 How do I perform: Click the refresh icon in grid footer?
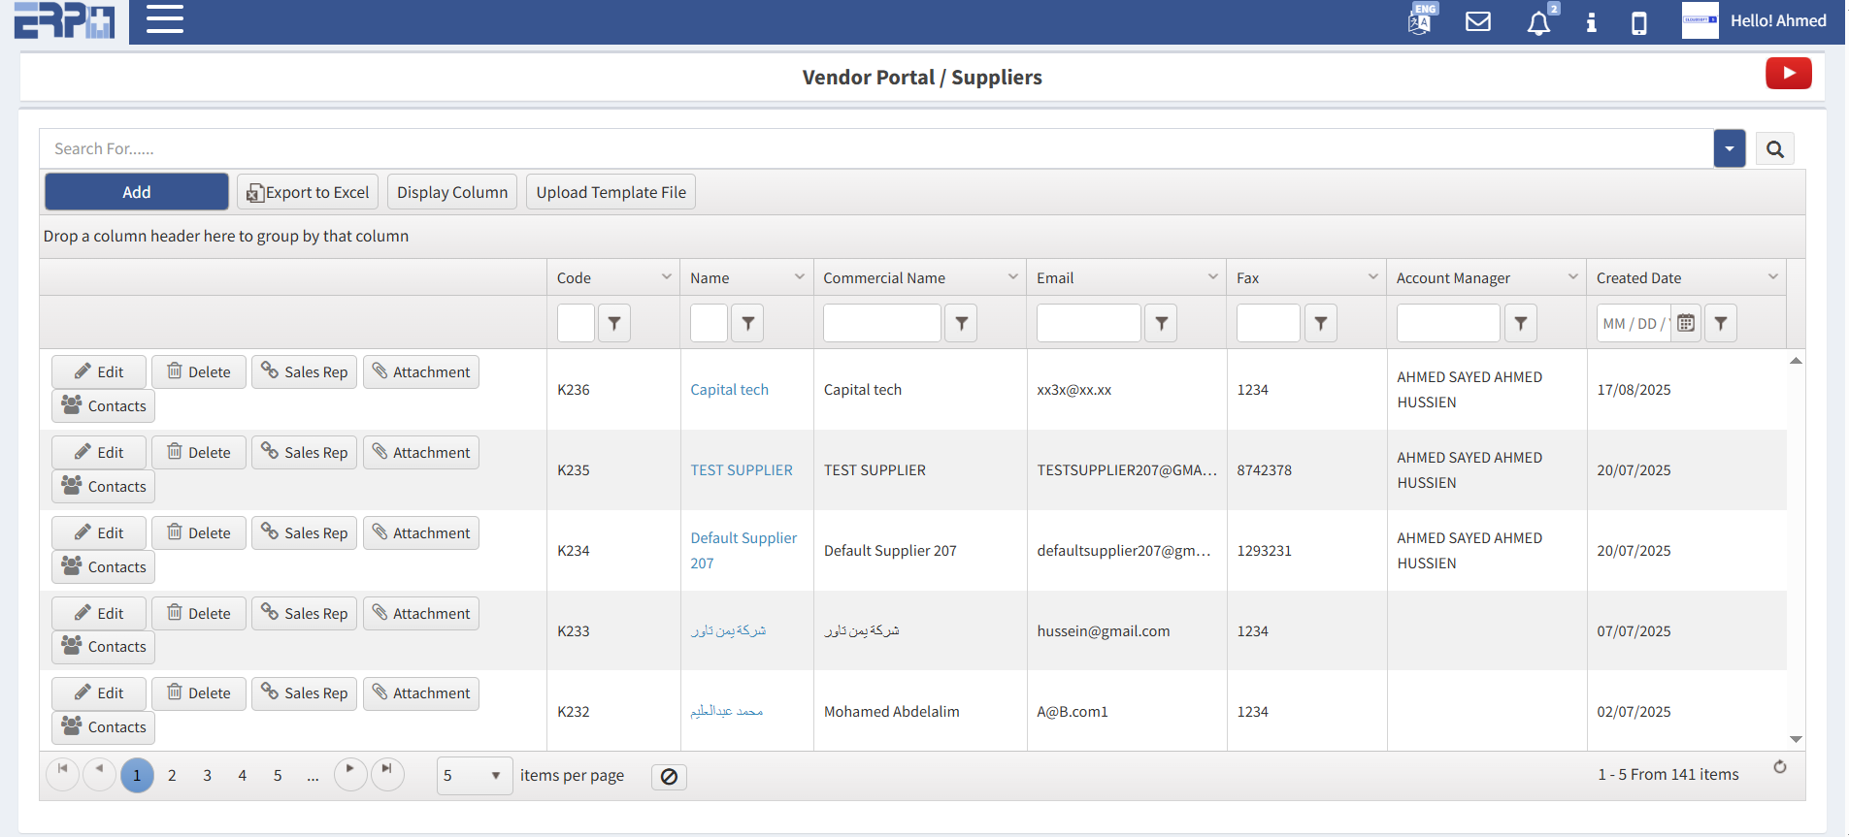click(x=1779, y=767)
